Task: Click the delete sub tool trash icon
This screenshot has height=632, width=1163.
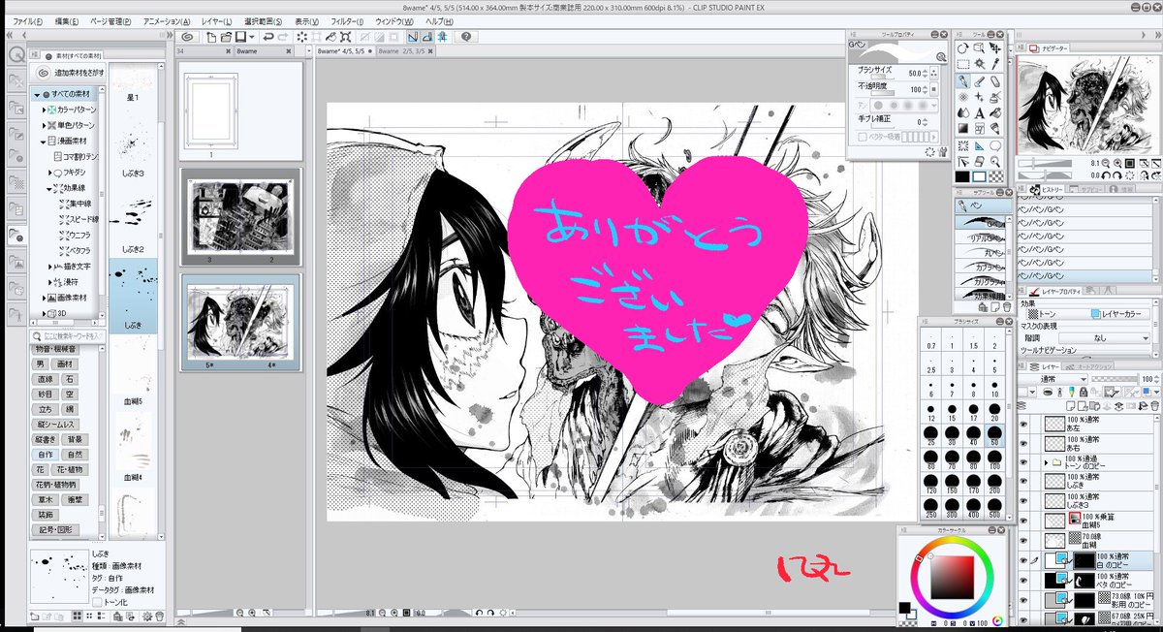Action: (x=1007, y=307)
